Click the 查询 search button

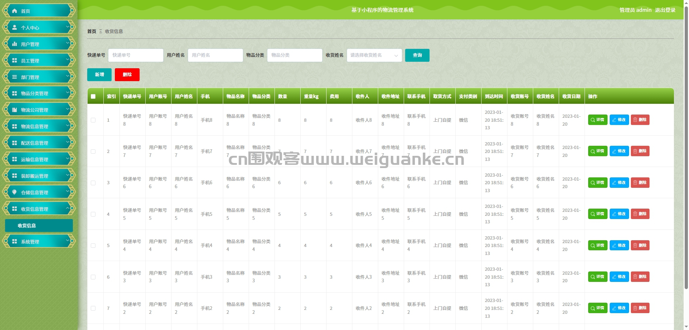coord(417,55)
